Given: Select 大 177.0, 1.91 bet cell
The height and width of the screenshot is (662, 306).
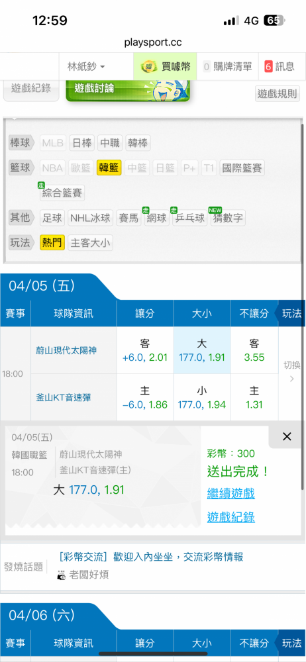Looking at the screenshot, I should (201, 350).
